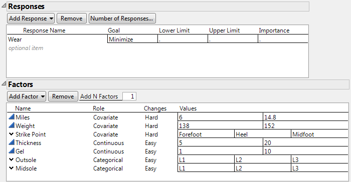Image resolution: width=351 pixels, height=182 pixels.
Task: Open the Add Response dropdown
Action: (31, 18)
